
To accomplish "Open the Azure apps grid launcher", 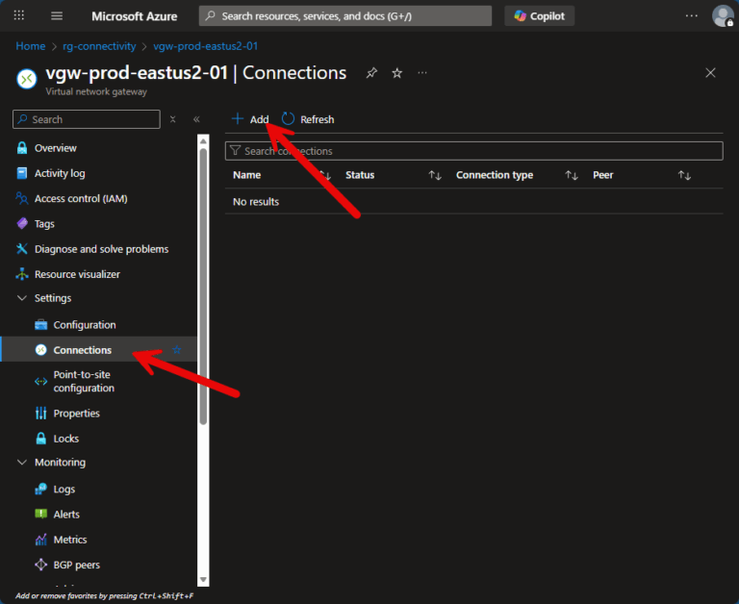I will tap(19, 15).
